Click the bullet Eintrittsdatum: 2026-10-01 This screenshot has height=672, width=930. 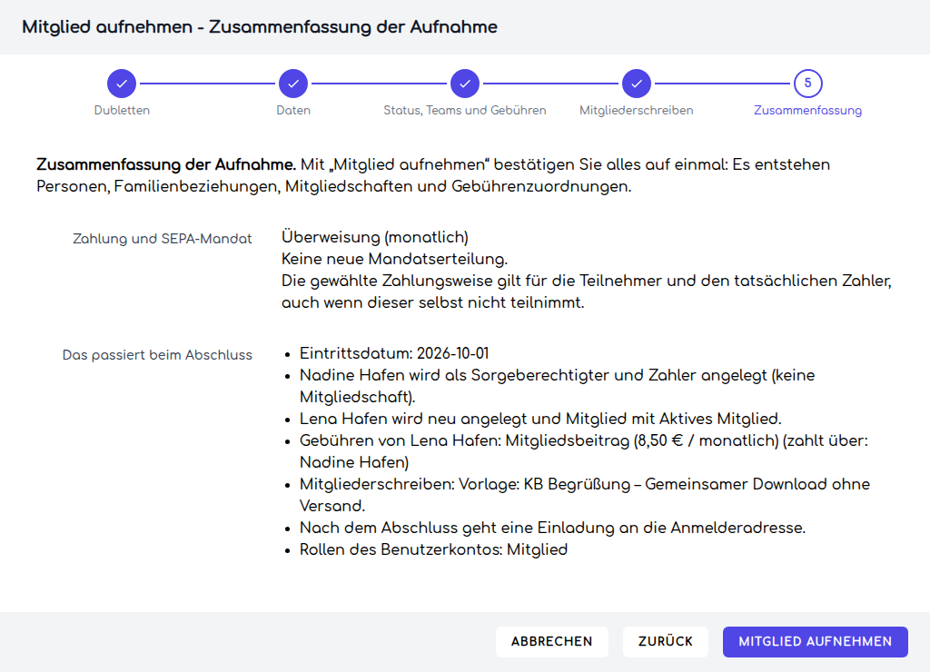(394, 353)
